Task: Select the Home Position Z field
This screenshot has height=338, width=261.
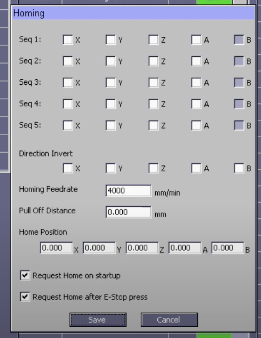Action: coord(142,248)
